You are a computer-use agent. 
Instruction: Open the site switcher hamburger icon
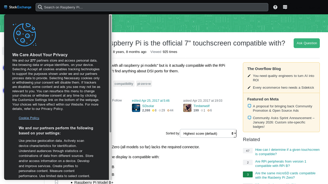[x=285, y=7]
